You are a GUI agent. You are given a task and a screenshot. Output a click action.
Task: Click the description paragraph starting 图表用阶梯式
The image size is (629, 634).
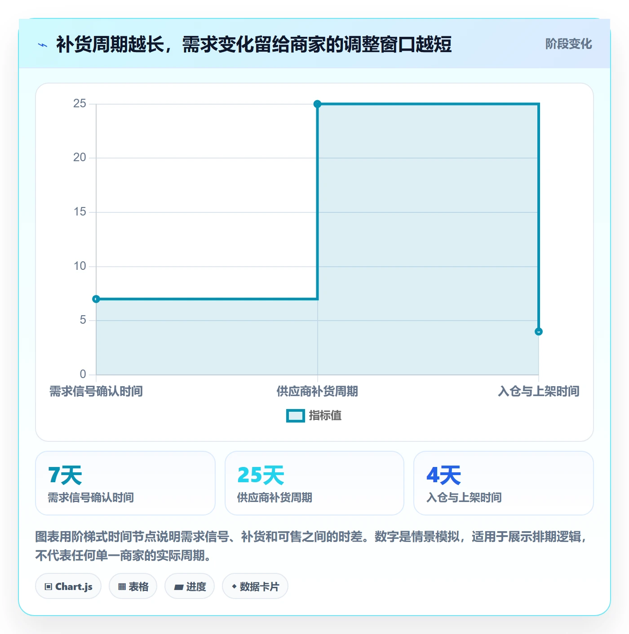(x=311, y=546)
